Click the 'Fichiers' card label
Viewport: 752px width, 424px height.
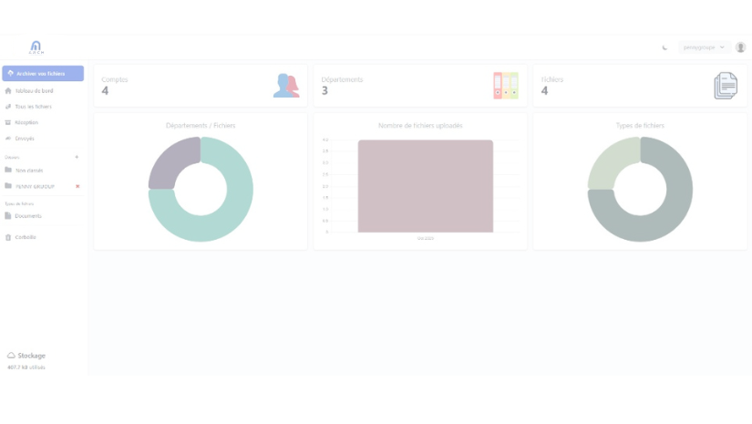coord(552,79)
